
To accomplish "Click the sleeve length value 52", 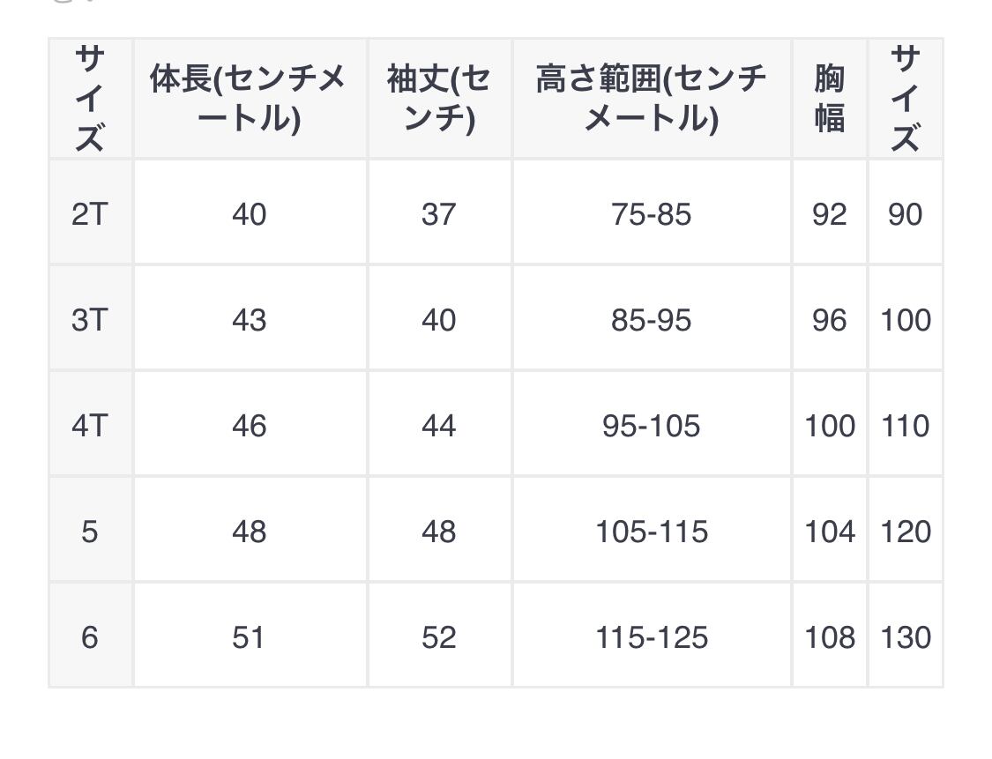I will coord(438,637).
